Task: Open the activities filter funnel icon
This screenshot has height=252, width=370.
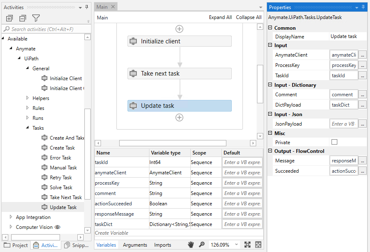Action: pos(36,18)
